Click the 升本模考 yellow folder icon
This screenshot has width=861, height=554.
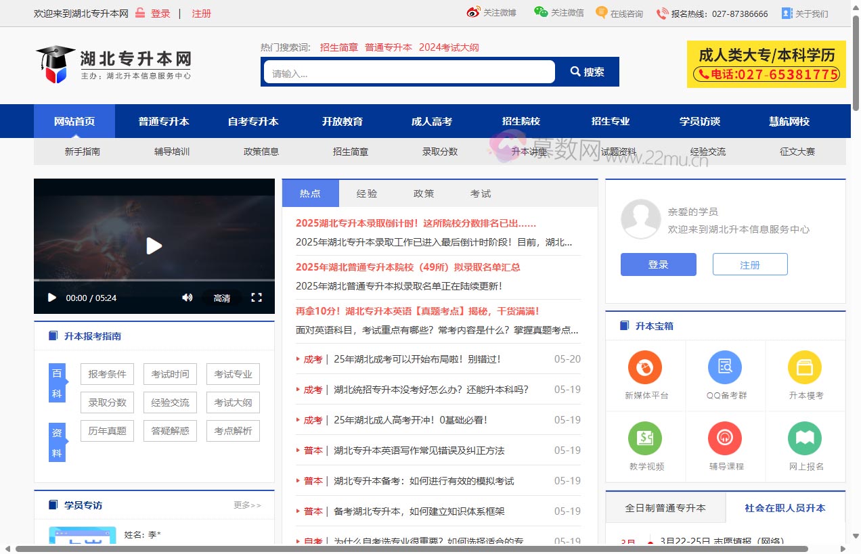tap(805, 365)
